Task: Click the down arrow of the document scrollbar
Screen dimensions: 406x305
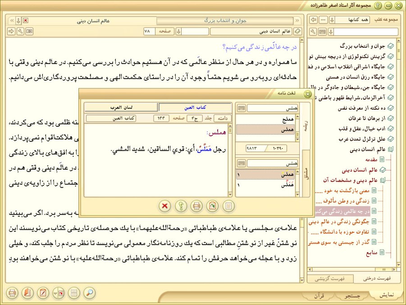Action: pos(301,280)
